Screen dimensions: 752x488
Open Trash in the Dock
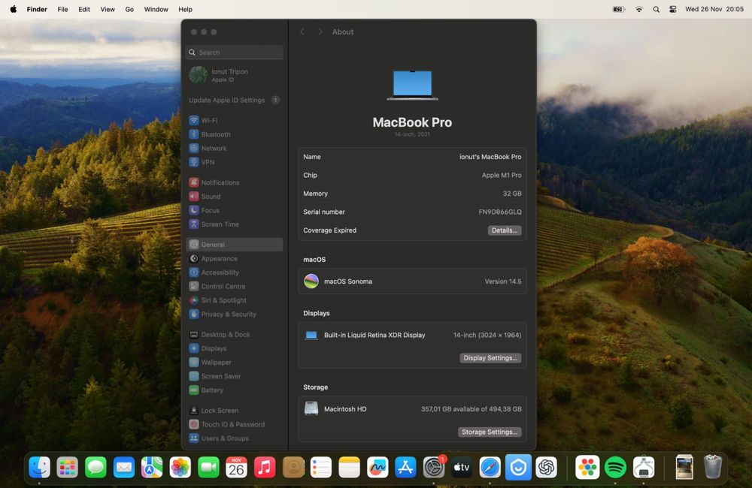pyautogui.click(x=713, y=467)
